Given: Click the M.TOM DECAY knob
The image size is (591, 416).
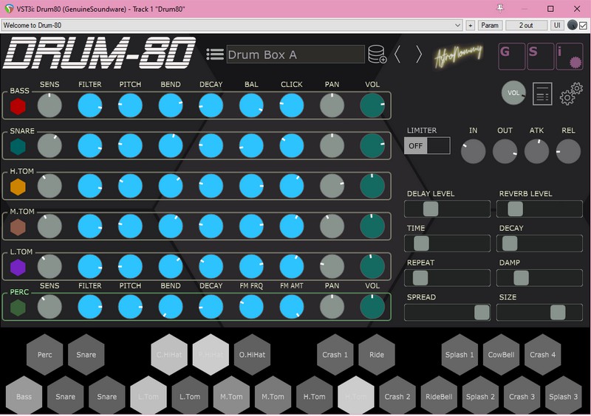Looking at the screenshot, I should (x=211, y=226).
